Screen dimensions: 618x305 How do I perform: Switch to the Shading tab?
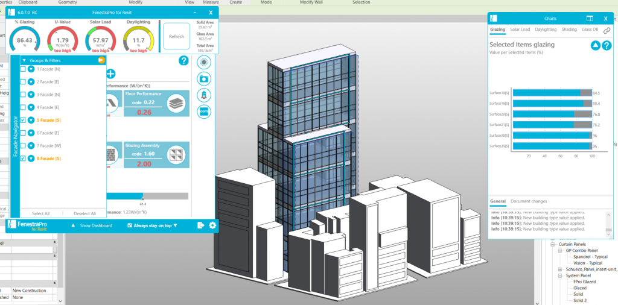click(x=569, y=30)
